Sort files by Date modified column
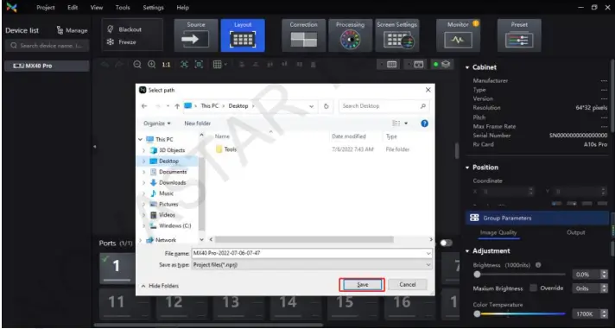615x329 pixels. click(x=349, y=136)
